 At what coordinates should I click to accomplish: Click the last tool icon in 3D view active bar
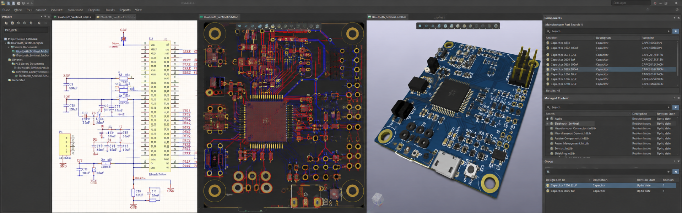(x=496, y=26)
